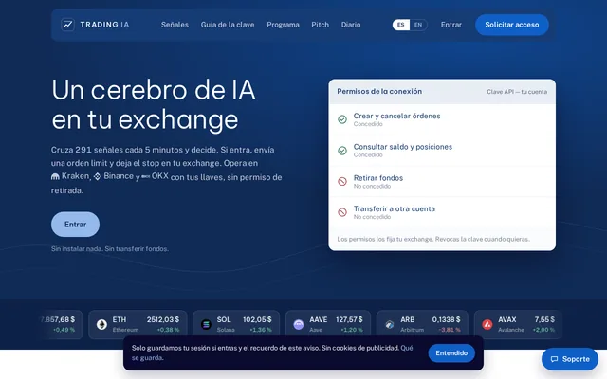Click Entrar in the top navigation
The width and height of the screenshot is (607, 379).
451,25
